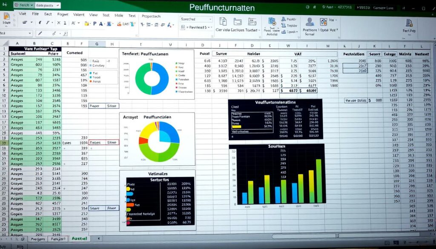Click the Cier Vela document icon
Screen dimensions: 436x249
(223, 21)
